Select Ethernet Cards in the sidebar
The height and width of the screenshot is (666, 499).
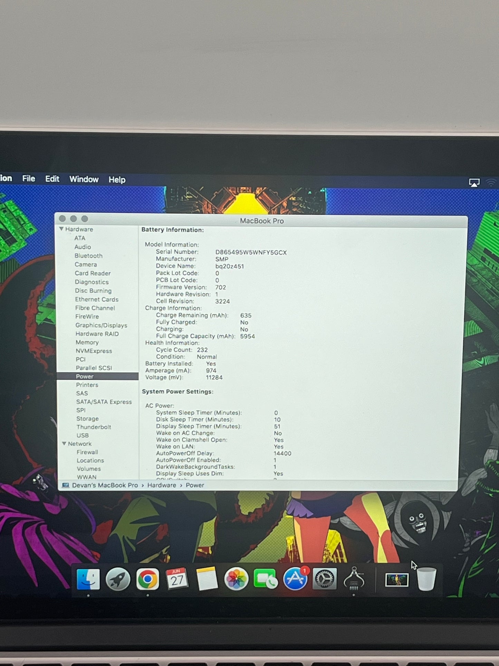click(x=97, y=299)
